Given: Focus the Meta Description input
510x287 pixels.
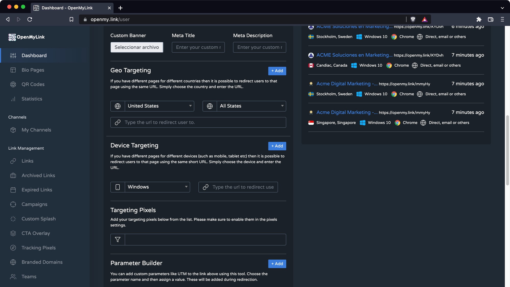Looking at the screenshot, I should click(260, 47).
